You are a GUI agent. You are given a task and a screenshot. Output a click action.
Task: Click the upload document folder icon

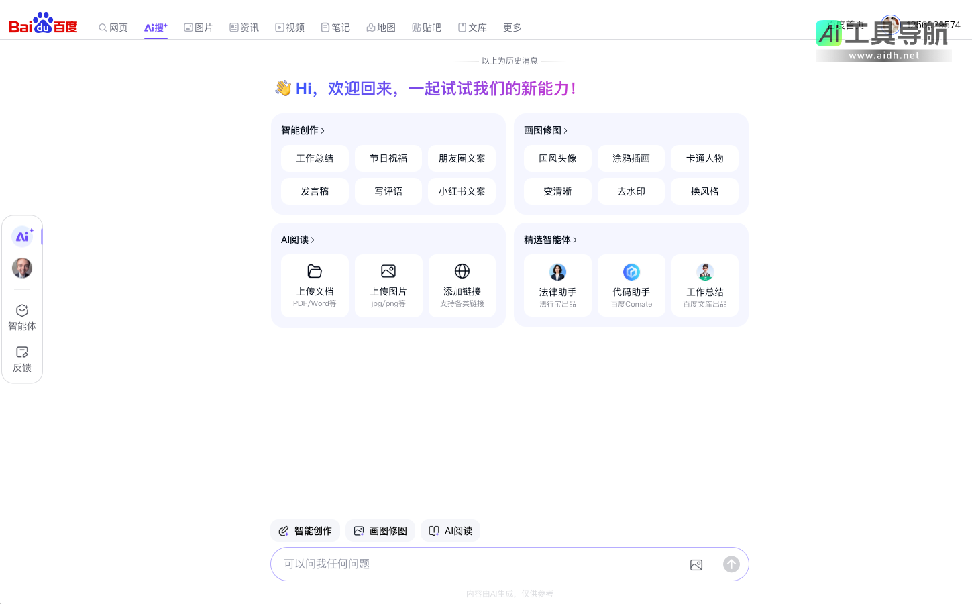point(315,271)
